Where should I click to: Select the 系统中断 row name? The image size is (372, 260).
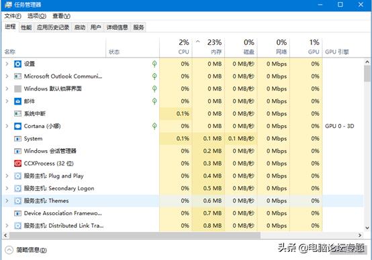click(35, 114)
